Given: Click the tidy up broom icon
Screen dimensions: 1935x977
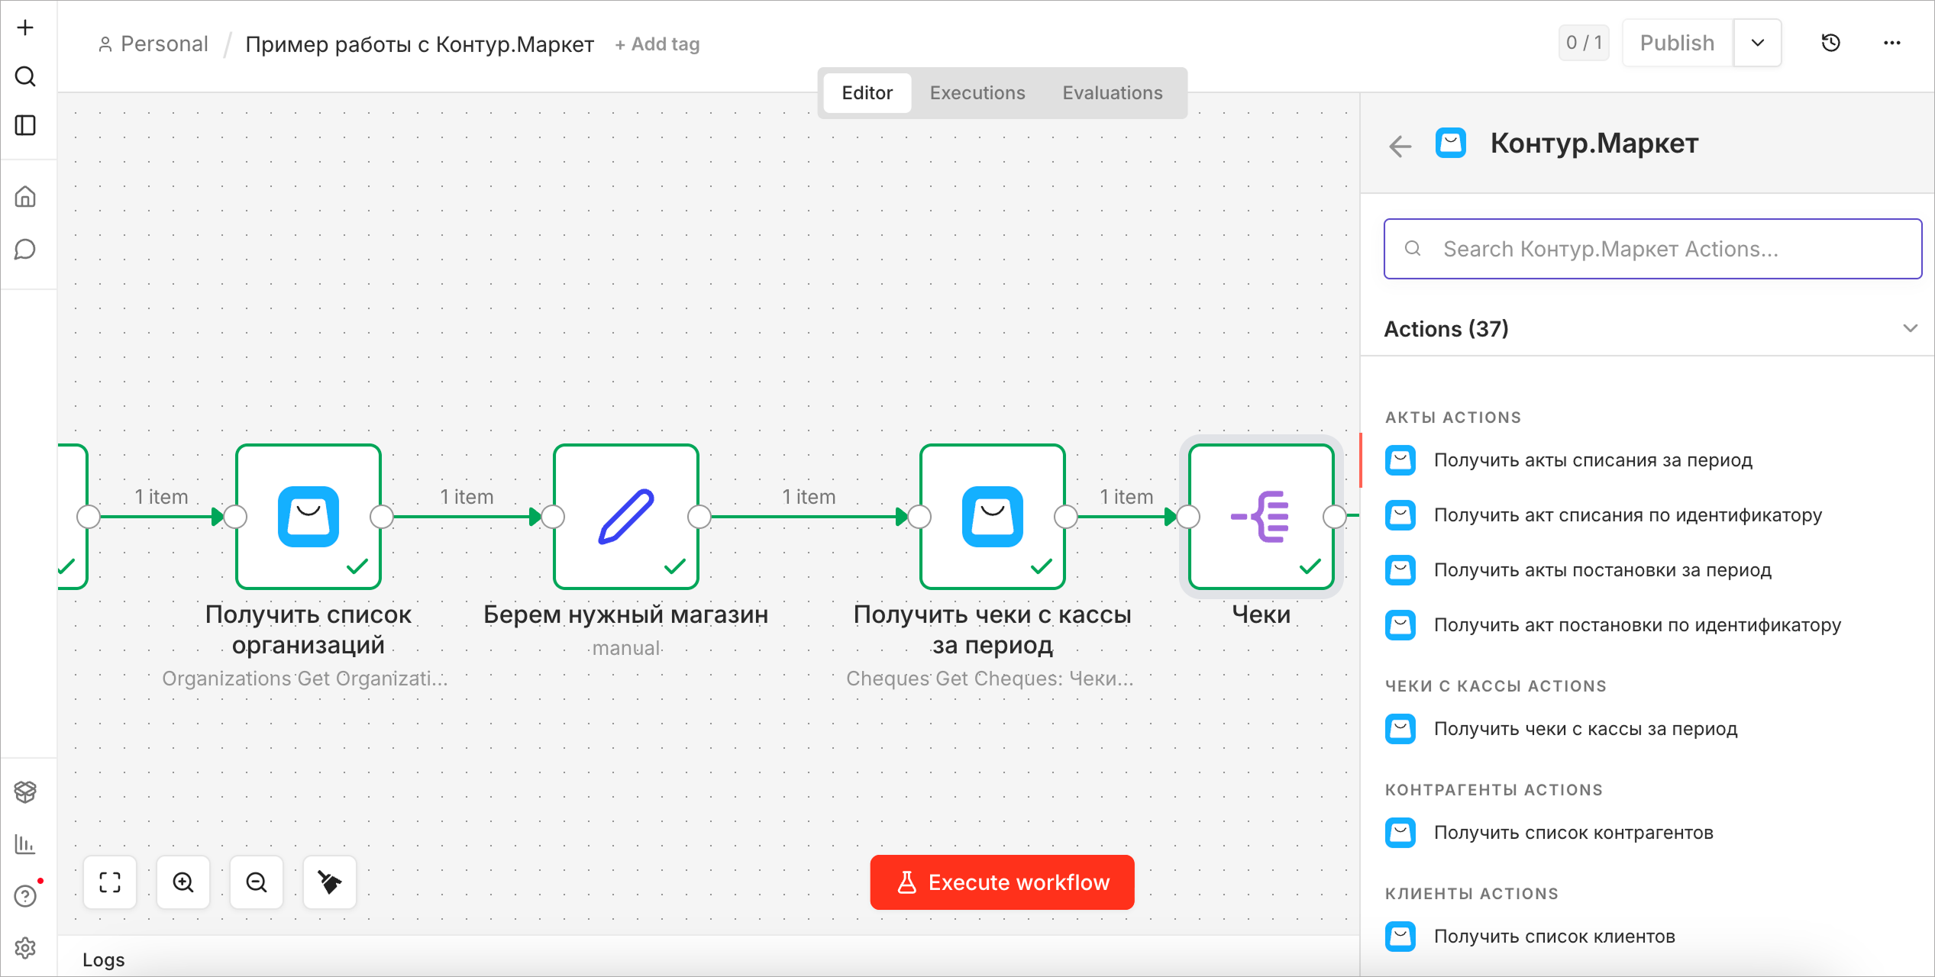Looking at the screenshot, I should pyautogui.click(x=330, y=882).
